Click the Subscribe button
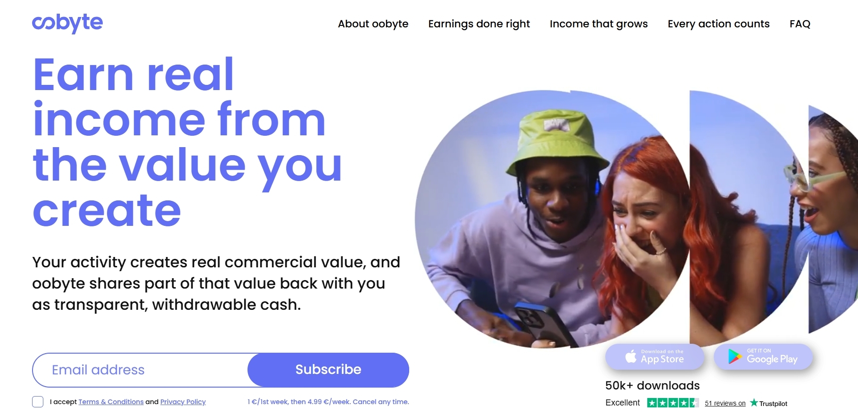This screenshot has width=858, height=414. tap(328, 370)
